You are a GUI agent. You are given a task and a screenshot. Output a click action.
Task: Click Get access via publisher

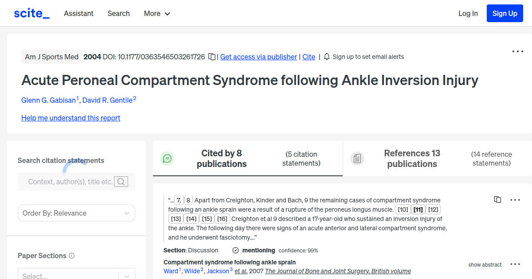tap(258, 57)
